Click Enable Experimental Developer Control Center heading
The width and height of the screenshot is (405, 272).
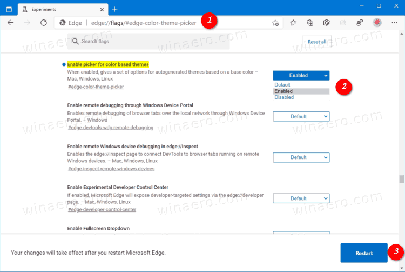pyautogui.click(x=118, y=187)
